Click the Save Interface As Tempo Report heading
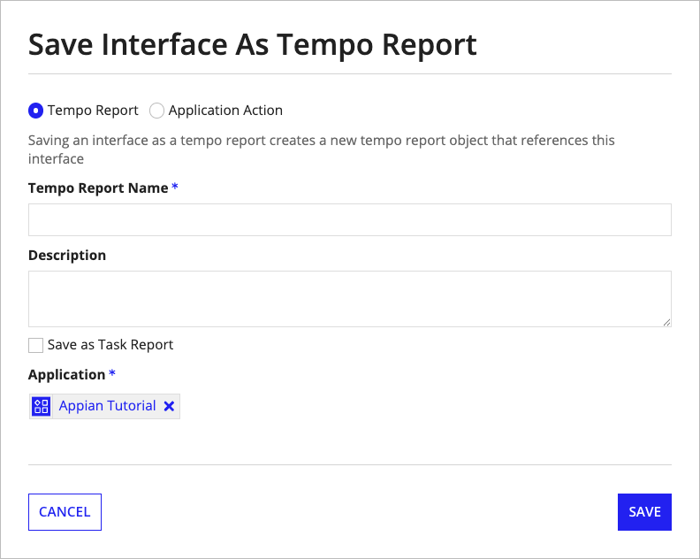Screen dimensions: 700x559 [x=252, y=45]
